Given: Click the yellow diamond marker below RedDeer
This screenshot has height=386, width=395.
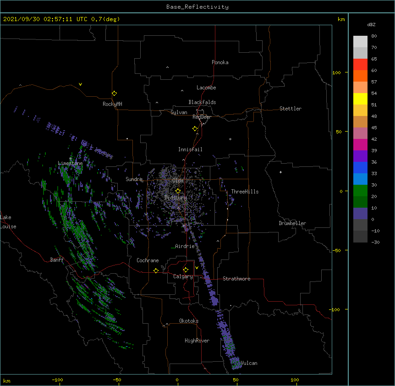Looking at the screenshot, I should point(195,129).
